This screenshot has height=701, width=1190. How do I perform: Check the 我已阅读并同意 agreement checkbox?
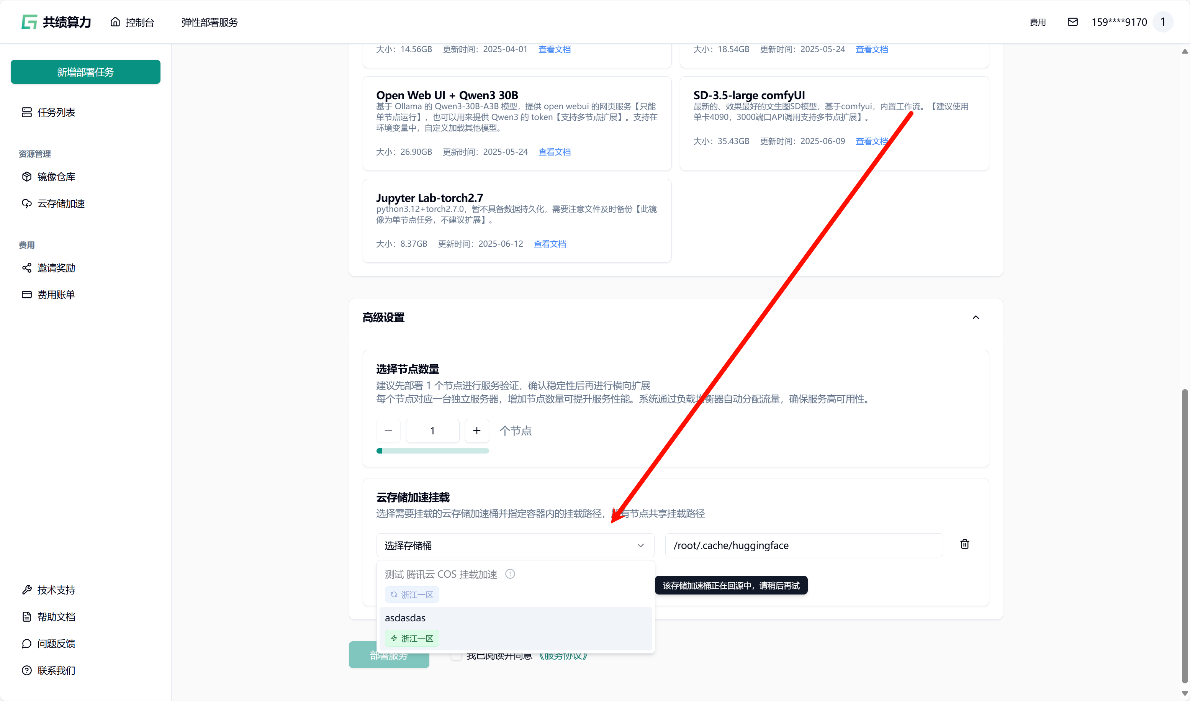[456, 656]
